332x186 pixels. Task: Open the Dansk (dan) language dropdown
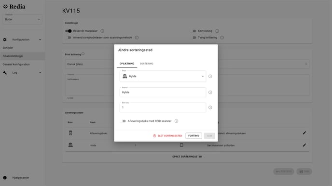point(187,64)
